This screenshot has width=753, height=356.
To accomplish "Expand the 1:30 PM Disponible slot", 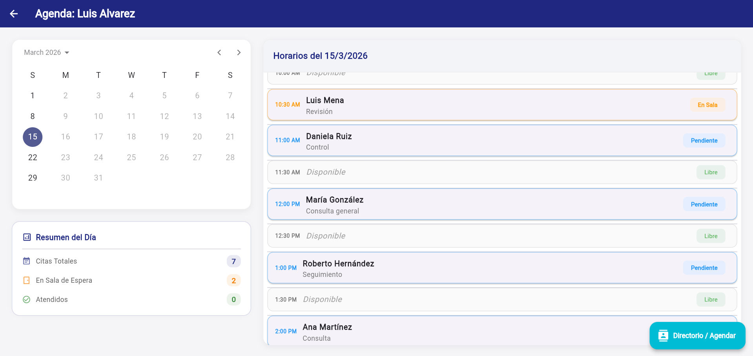I will (501, 299).
